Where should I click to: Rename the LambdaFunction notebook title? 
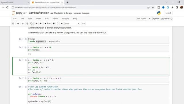pyautogui.click(x=39, y=13)
